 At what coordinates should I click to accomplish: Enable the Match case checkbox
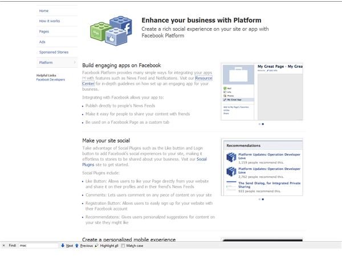[x=123, y=246]
